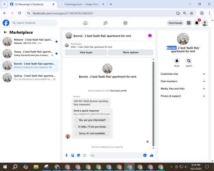This screenshot has height=171, width=214.
Task: Show hidden system tray icons
Action: pos(171,167)
